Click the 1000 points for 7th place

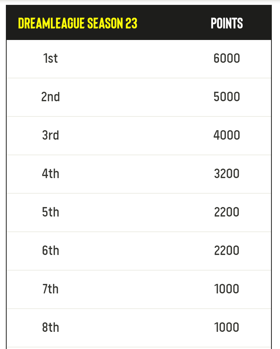point(227,289)
